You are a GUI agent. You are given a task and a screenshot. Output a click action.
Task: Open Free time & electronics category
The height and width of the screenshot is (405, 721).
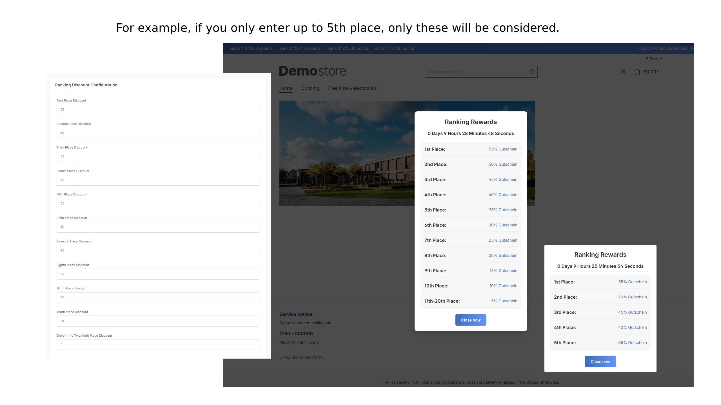click(352, 88)
